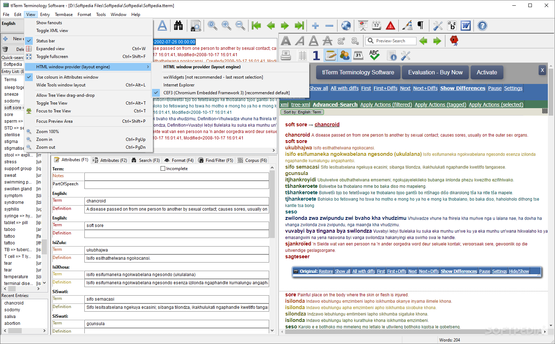Open the File menu
The image size is (555, 344).
pos(6,15)
